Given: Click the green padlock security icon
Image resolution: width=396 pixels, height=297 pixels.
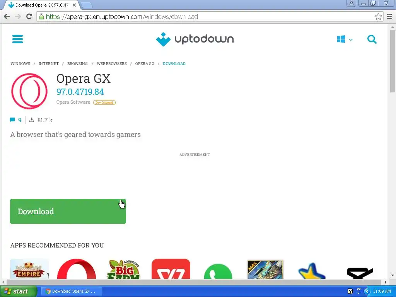Looking at the screenshot, I should point(41,17).
